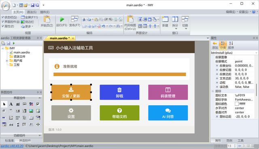259x149 pixels.
Task: Click the AI 问答 button in form designer
Action: pyautogui.click(x=168, y=113)
